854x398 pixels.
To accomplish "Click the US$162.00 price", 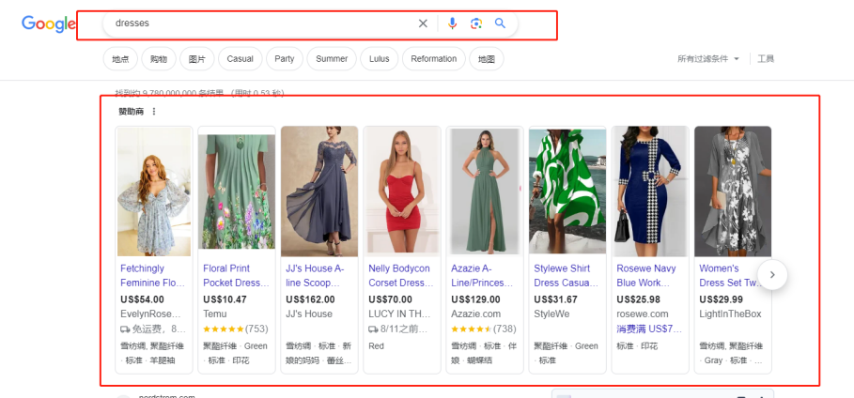I will 310,299.
